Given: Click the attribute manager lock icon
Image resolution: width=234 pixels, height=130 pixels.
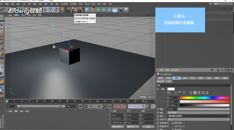Looking at the screenshot, I should (225, 70).
